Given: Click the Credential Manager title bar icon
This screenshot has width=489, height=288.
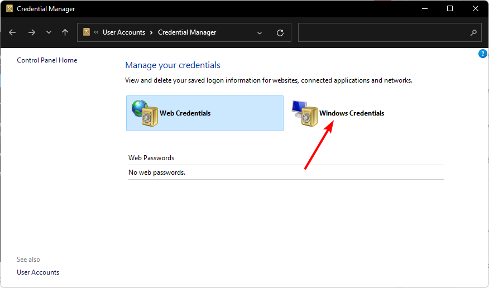Looking at the screenshot, I should [9, 9].
